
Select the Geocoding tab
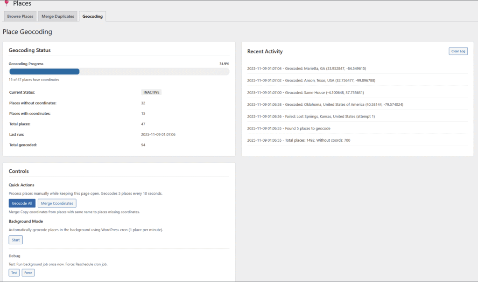[92, 16]
